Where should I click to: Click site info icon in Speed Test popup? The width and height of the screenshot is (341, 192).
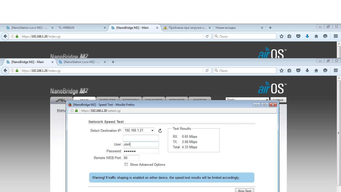point(72,110)
